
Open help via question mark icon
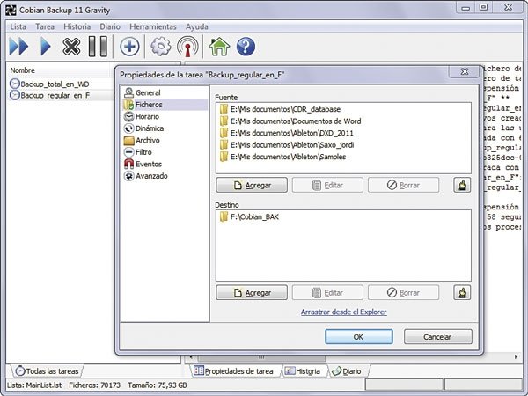[x=246, y=47]
